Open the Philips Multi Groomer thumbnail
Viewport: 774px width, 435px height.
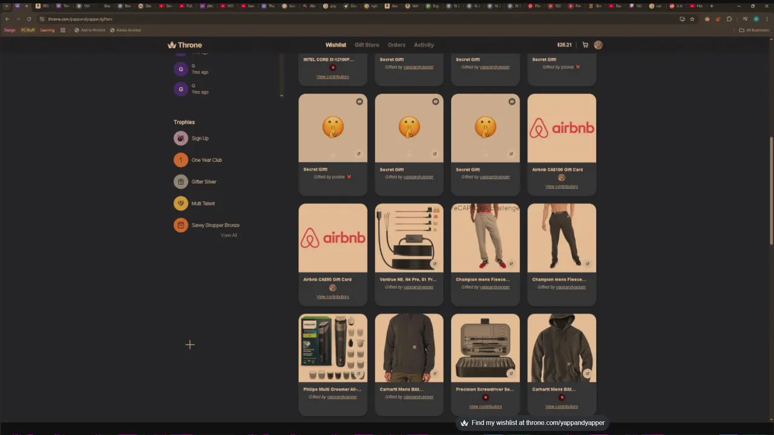[333, 348]
